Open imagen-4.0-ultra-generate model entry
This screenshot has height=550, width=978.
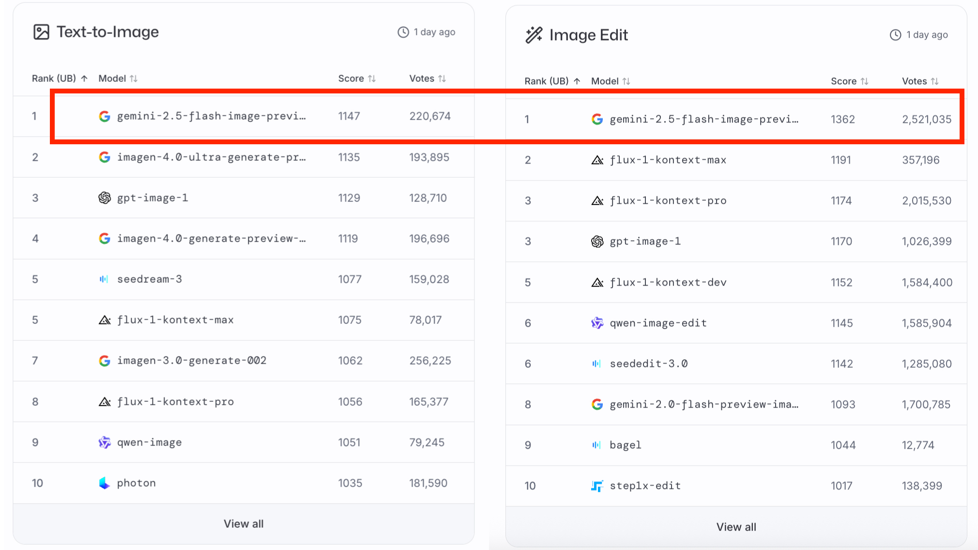pyautogui.click(x=211, y=157)
